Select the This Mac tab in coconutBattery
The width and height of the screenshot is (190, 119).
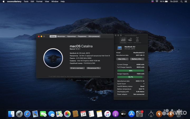[x=123, y=40]
